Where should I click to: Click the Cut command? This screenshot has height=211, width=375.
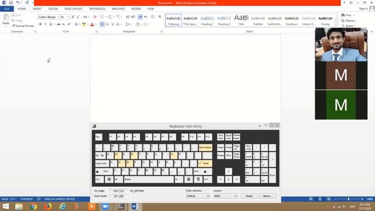coord(16,15)
